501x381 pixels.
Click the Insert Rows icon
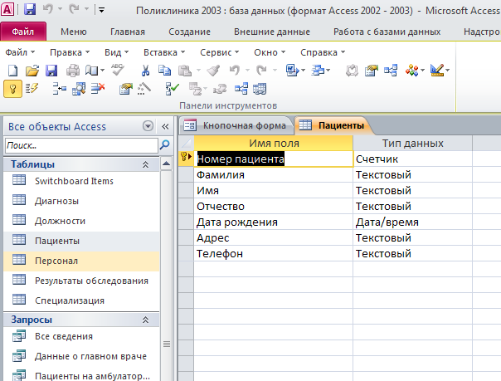pyautogui.click(x=60, y=89)
